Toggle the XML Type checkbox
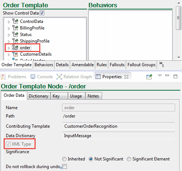 click(8, 144)
